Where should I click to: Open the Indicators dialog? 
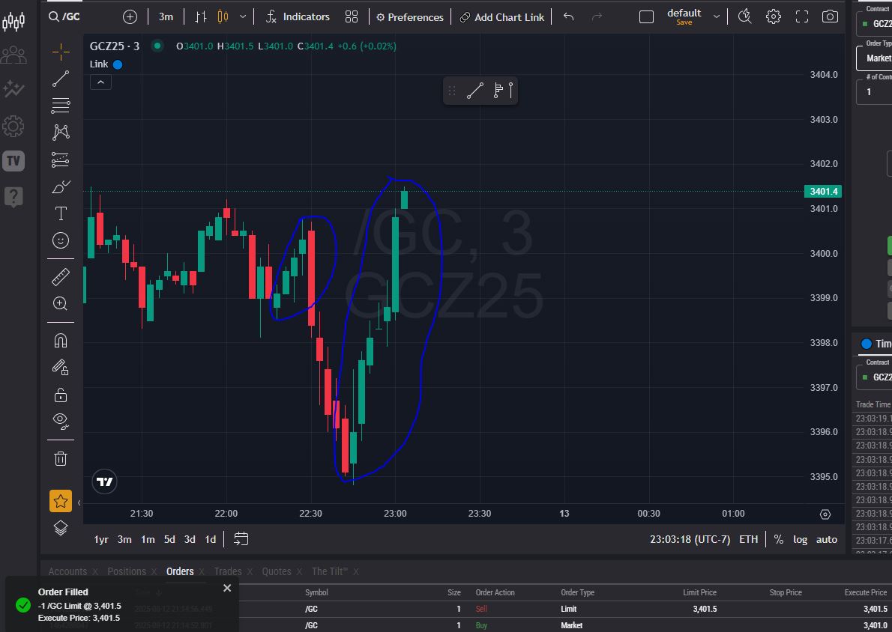click(x=300, y=16)
